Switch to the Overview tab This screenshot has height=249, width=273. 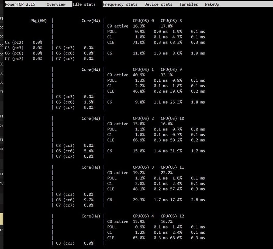coord(56,4)
